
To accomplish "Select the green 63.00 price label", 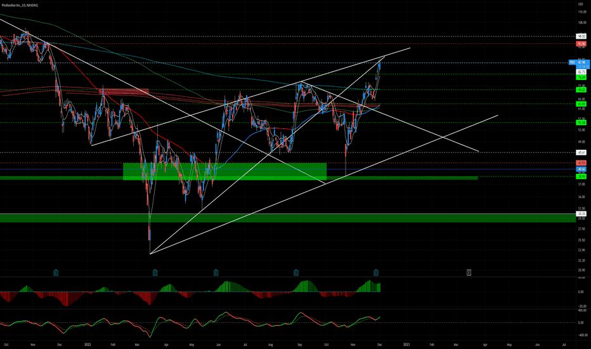I will click(581, 104).
